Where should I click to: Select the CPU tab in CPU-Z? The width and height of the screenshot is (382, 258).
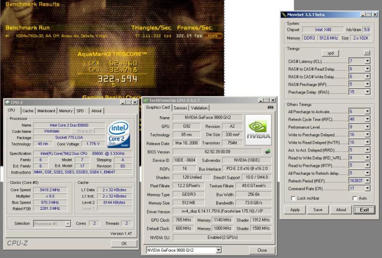tap(11, 110)
